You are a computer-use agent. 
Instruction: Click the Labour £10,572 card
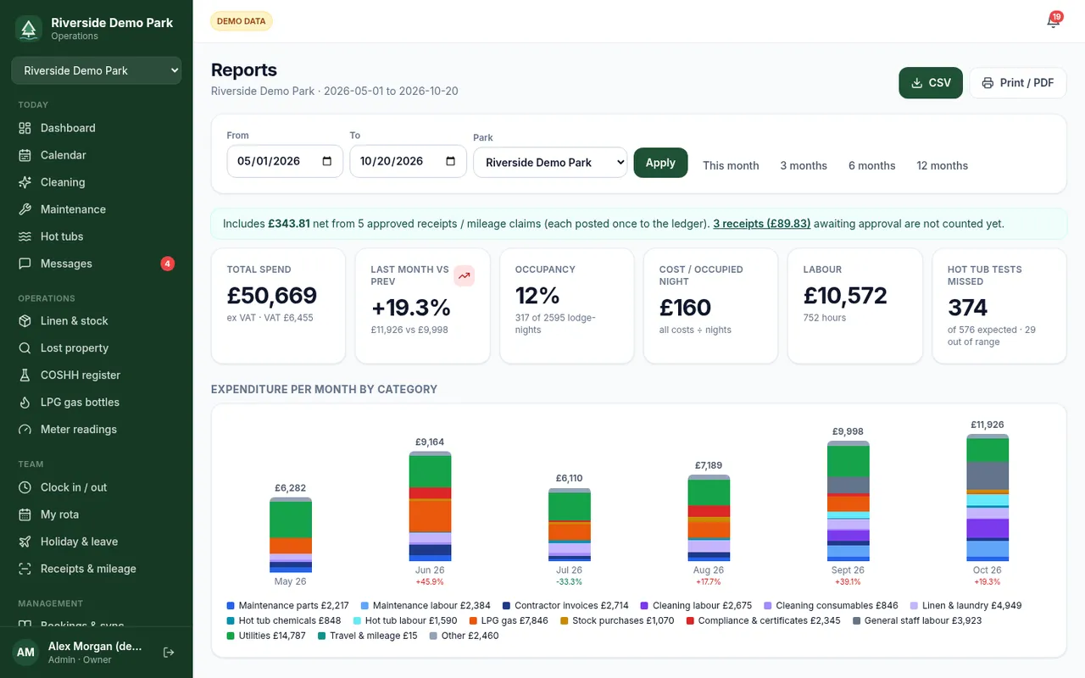tap(855, 305)
